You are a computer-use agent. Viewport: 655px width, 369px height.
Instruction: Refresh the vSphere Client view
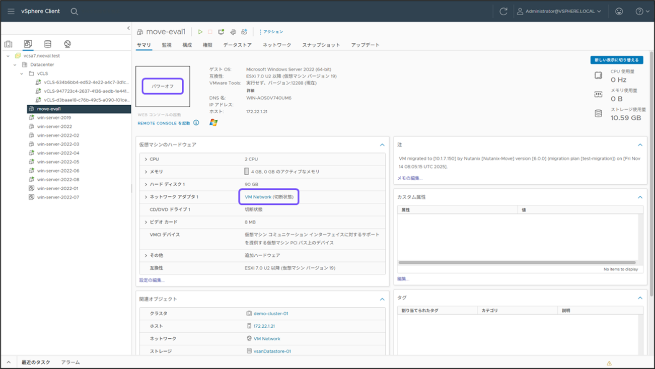[503, 11]
